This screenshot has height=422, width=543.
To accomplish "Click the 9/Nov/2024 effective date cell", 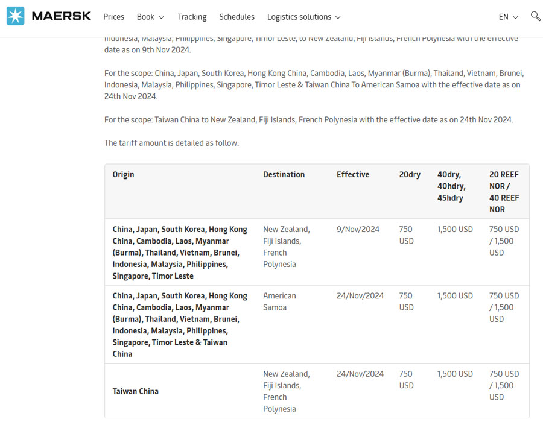I will (358, 229).
